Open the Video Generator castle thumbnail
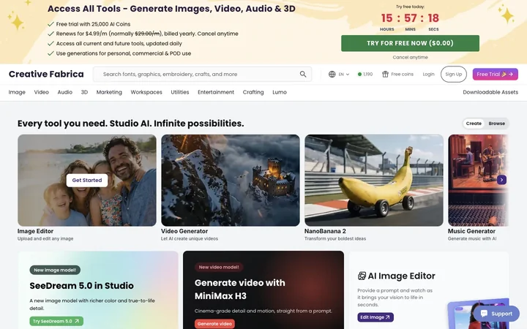Image resolution: width=527 pixels, height=329 pixels. (x=231, y=181)
